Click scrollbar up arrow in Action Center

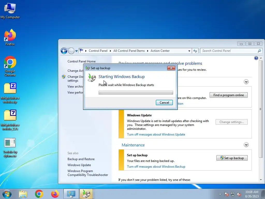tap(261, 58)
